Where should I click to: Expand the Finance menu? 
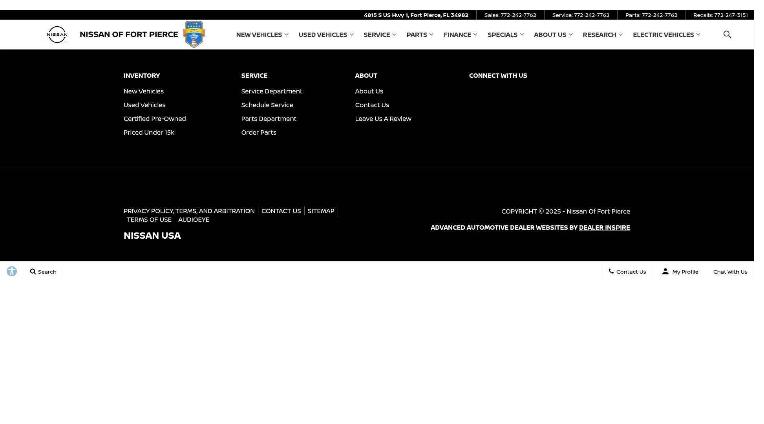tap(460, 35)
